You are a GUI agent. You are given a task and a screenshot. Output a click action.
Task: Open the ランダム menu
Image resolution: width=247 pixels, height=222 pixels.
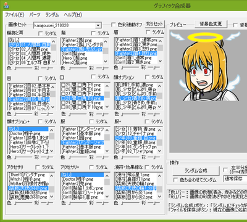tap(52, 15)
